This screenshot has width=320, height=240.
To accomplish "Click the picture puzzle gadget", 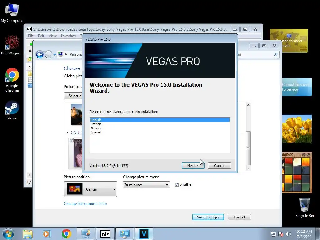I will (297, 172).
